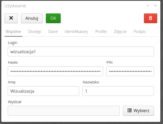
Task: Switch to the Wspólne tab
Action: pos(13,32)
